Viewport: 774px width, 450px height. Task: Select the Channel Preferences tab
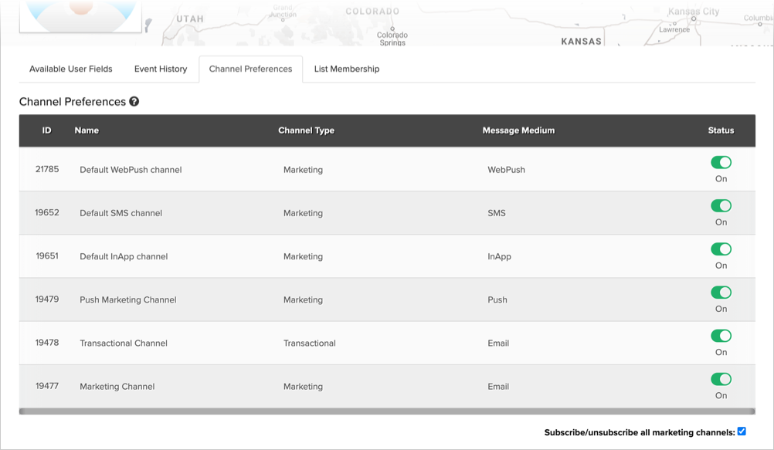[x=250, y=69]
